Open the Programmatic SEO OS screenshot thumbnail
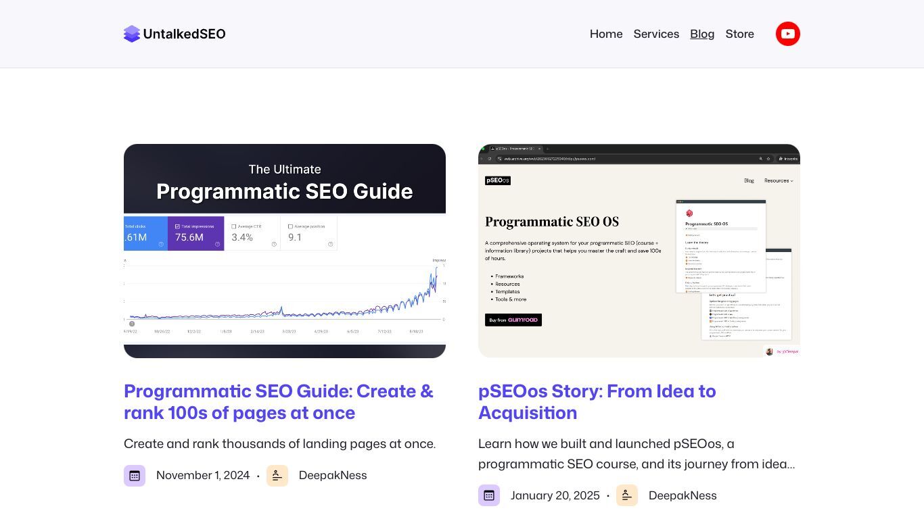Image resolution: width=924 pixels, height=519 pixels. (x=639, y=251)
